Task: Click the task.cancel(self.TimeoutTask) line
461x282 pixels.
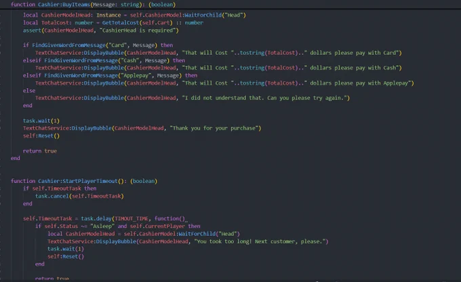Action: click(80, 196)
